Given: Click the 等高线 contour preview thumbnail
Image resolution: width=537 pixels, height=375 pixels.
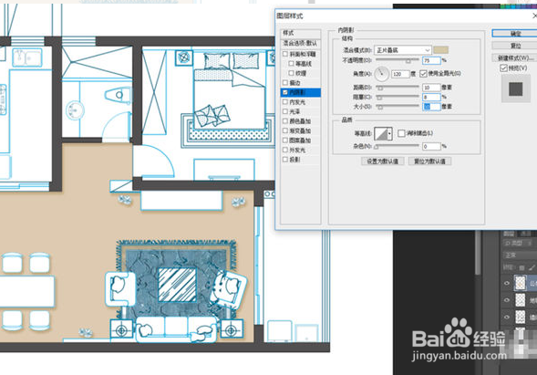Looking at the screenshot, I should [381, 133].
